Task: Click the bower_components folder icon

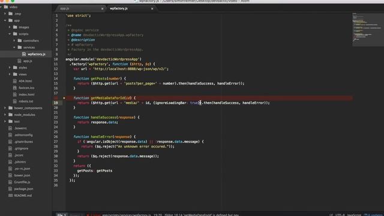Action: click(x=11, y=108)
